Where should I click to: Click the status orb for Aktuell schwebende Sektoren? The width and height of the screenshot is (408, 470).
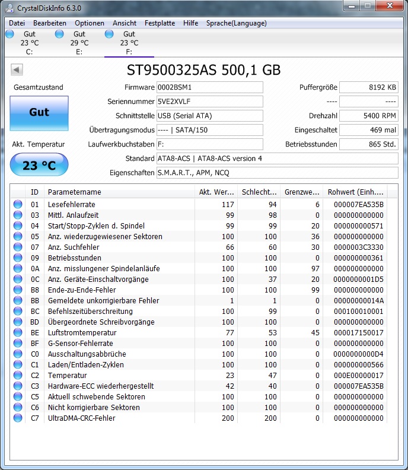click(18, 396)
